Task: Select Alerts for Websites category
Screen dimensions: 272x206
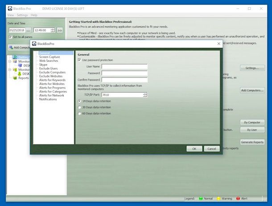Action: [x=52, y=84]
